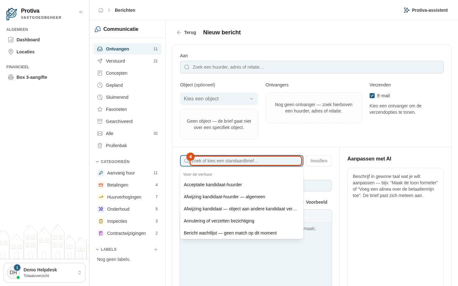The width and height of the screenshot is (458, 286).
Task: Click the Huurverhogingen trend icon
Action: (x=101, y=197)
